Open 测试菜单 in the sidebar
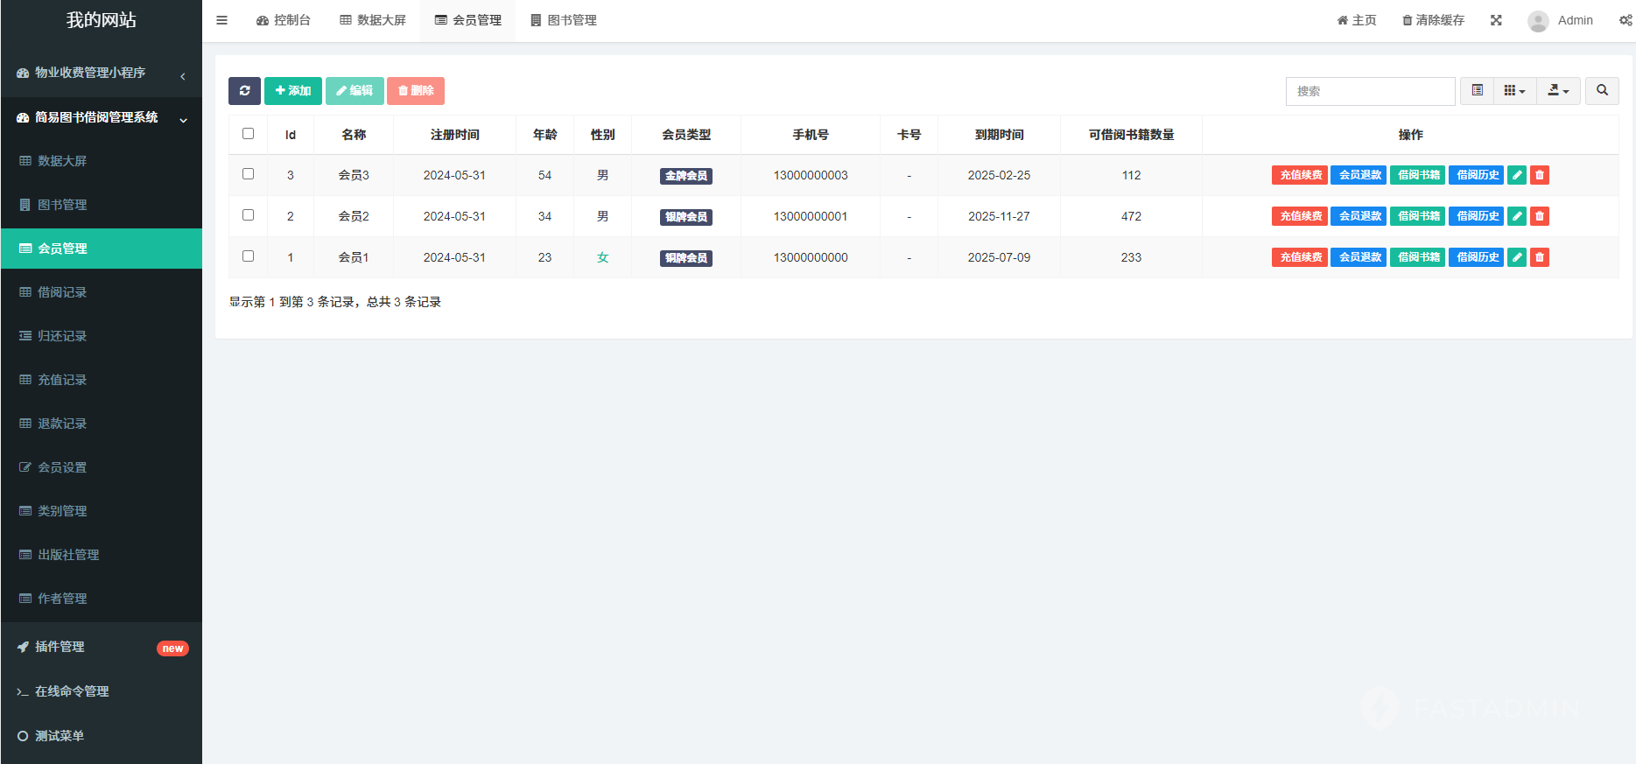Viewport: 1636px width, 764px height. [102, 736]
